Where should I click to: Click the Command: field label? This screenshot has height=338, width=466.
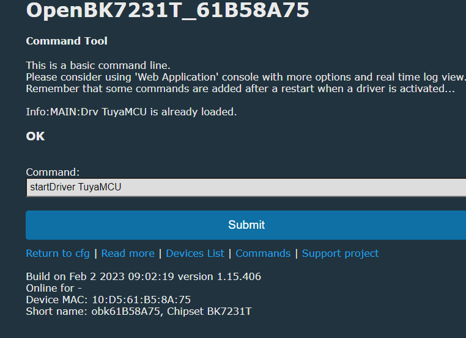pos(53,172)
